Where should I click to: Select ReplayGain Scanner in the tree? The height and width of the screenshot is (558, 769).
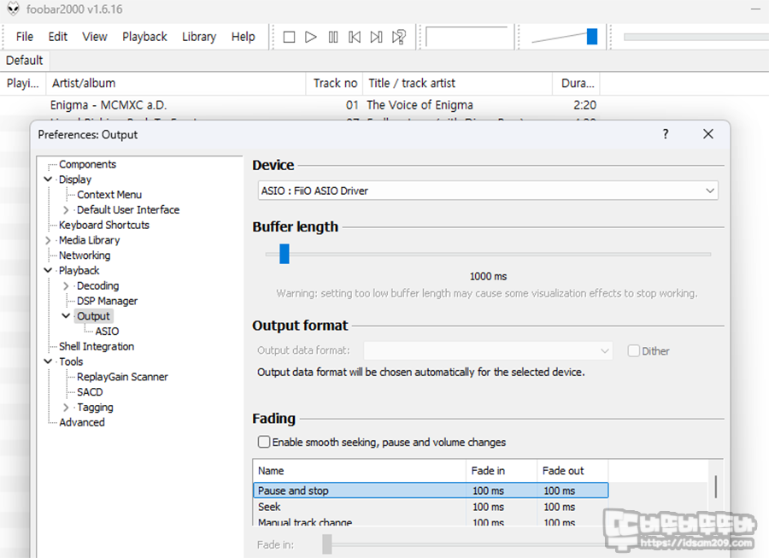click(x=122, y=377)
